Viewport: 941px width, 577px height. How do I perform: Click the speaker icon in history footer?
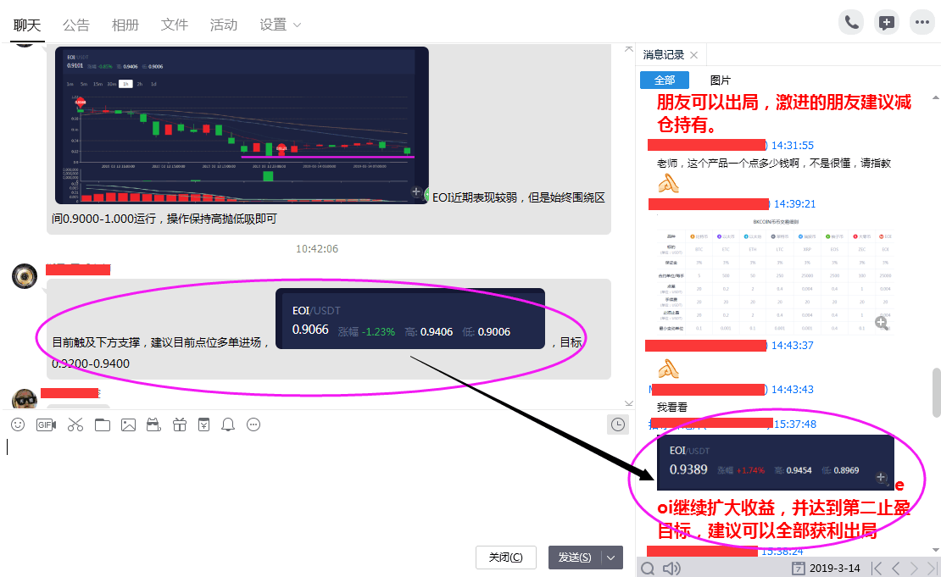[671, 568]
